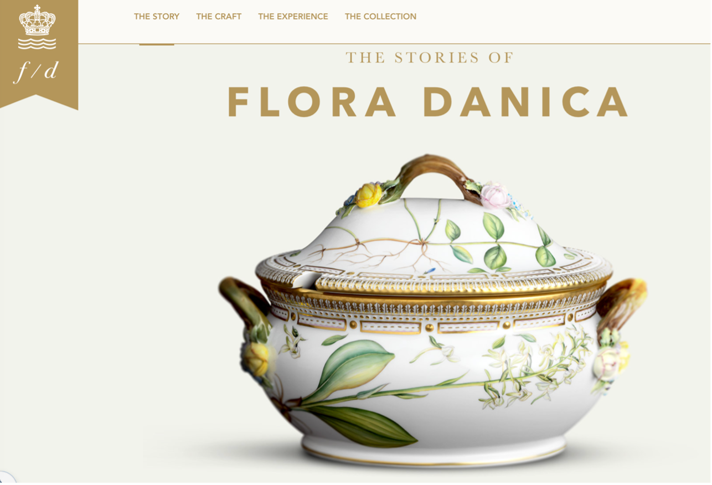Click the yellow flower on the tureen lid
Viewport: 712px width, 485px height.
click(x=369, y=195)
